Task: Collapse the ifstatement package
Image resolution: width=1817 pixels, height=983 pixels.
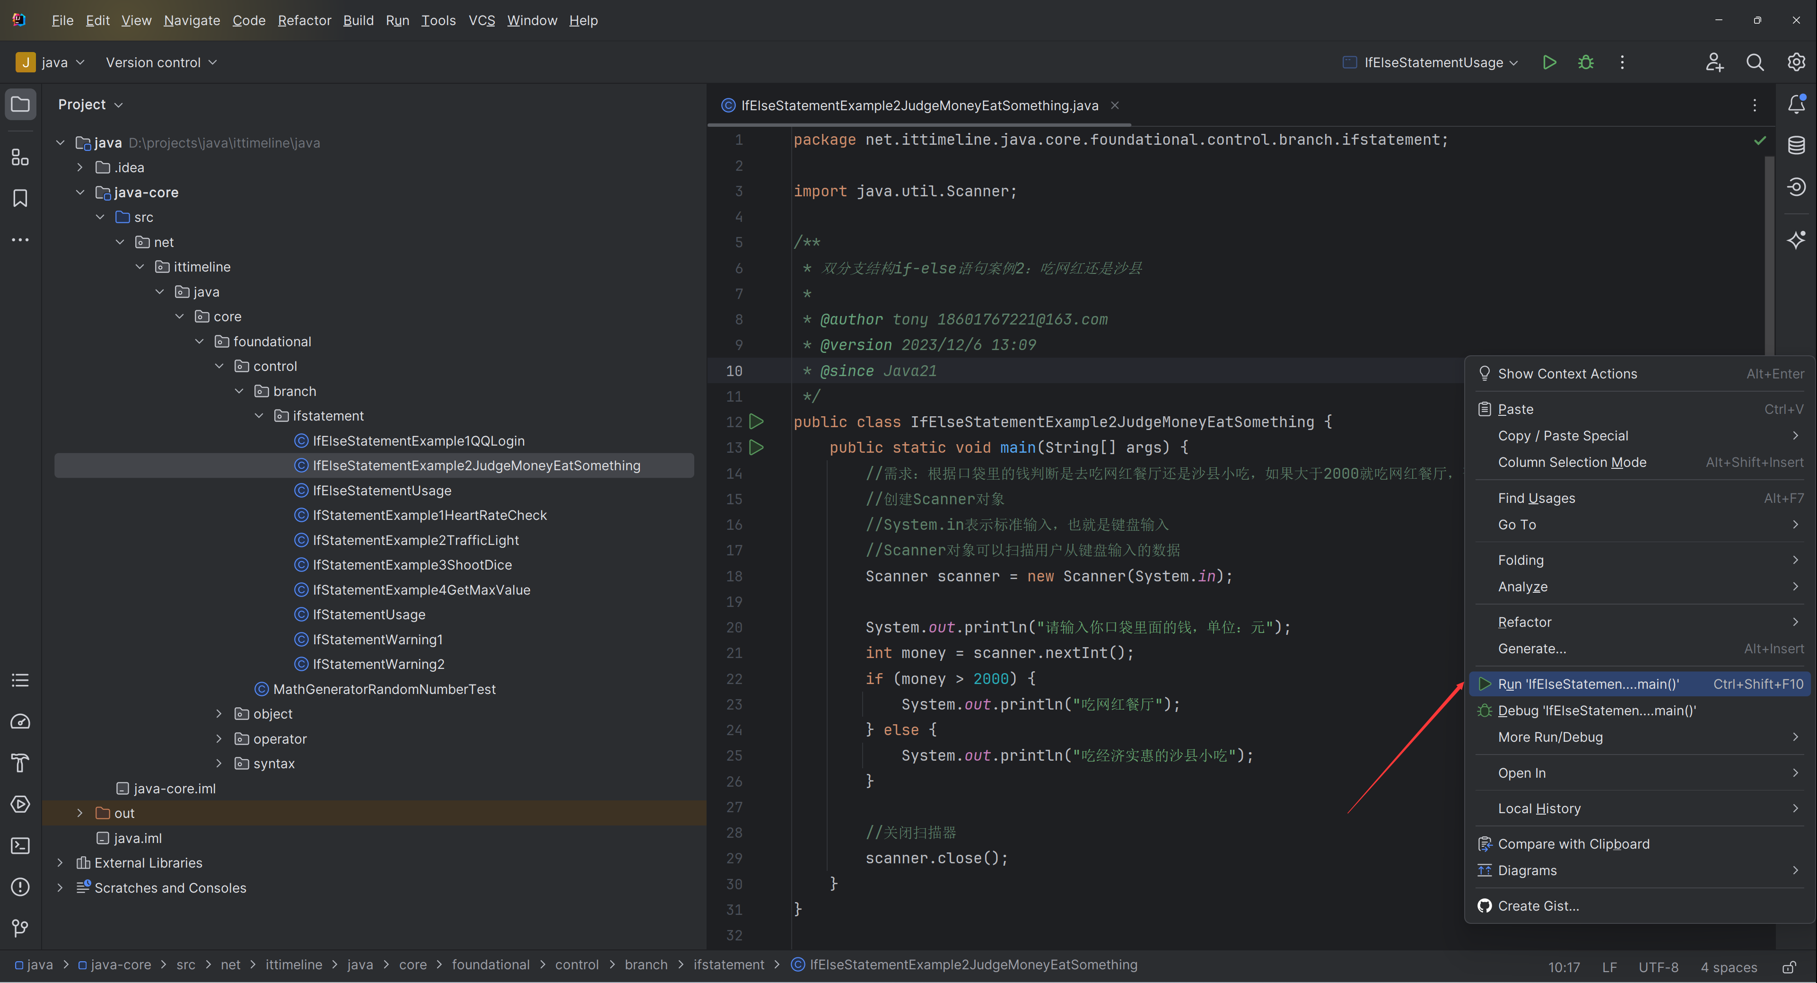Action: [259, 416]
